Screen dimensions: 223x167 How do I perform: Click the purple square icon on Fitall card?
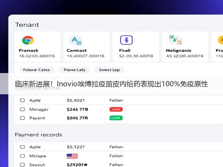(x=126, y=40)
